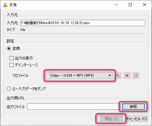This screenshot has height=126, width=152.
Task: Click the 参照 browse button
Action: 133,106
